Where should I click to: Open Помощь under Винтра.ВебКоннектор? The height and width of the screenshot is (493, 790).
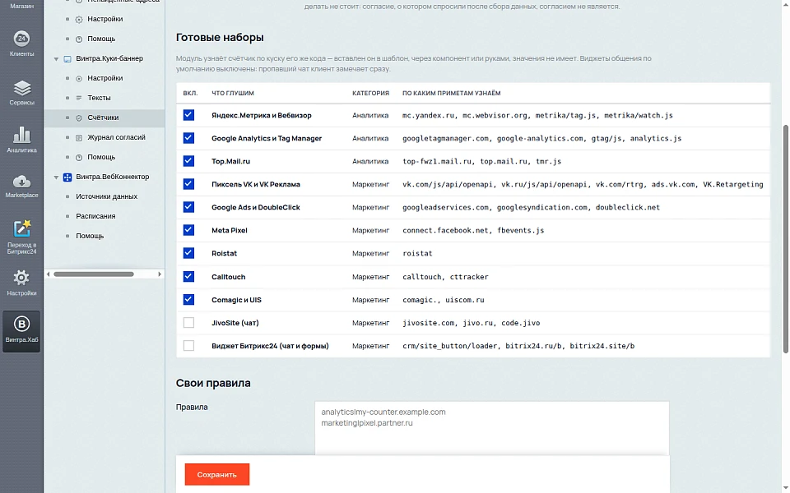tap(90, 236)
